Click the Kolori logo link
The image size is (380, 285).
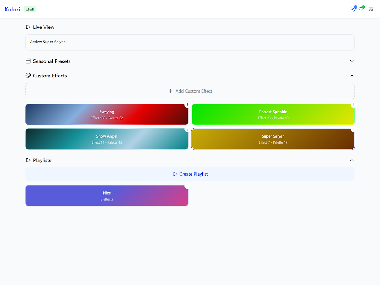coord(12,10)
